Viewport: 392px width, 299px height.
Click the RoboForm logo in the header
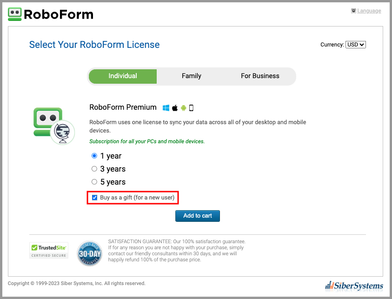51,14
